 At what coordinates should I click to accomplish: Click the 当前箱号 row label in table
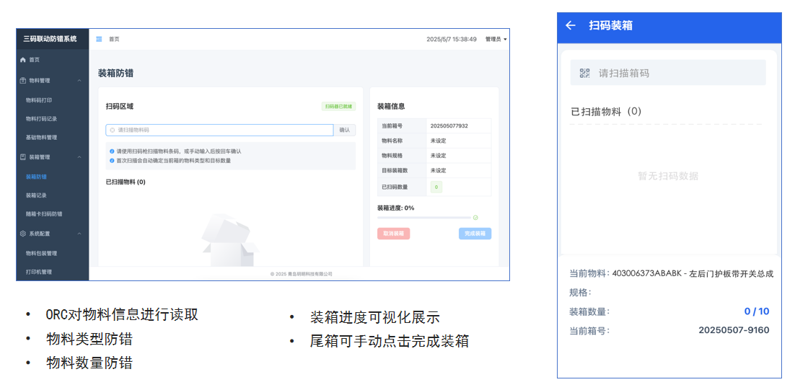pos(392,125)
